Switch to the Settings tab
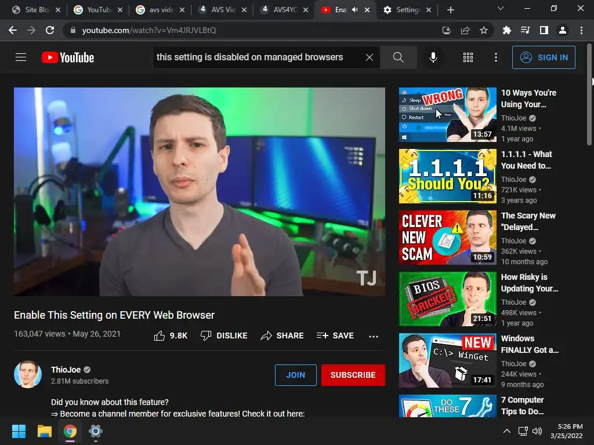Screen dimensions: 594x445 [x=407, y=10]
